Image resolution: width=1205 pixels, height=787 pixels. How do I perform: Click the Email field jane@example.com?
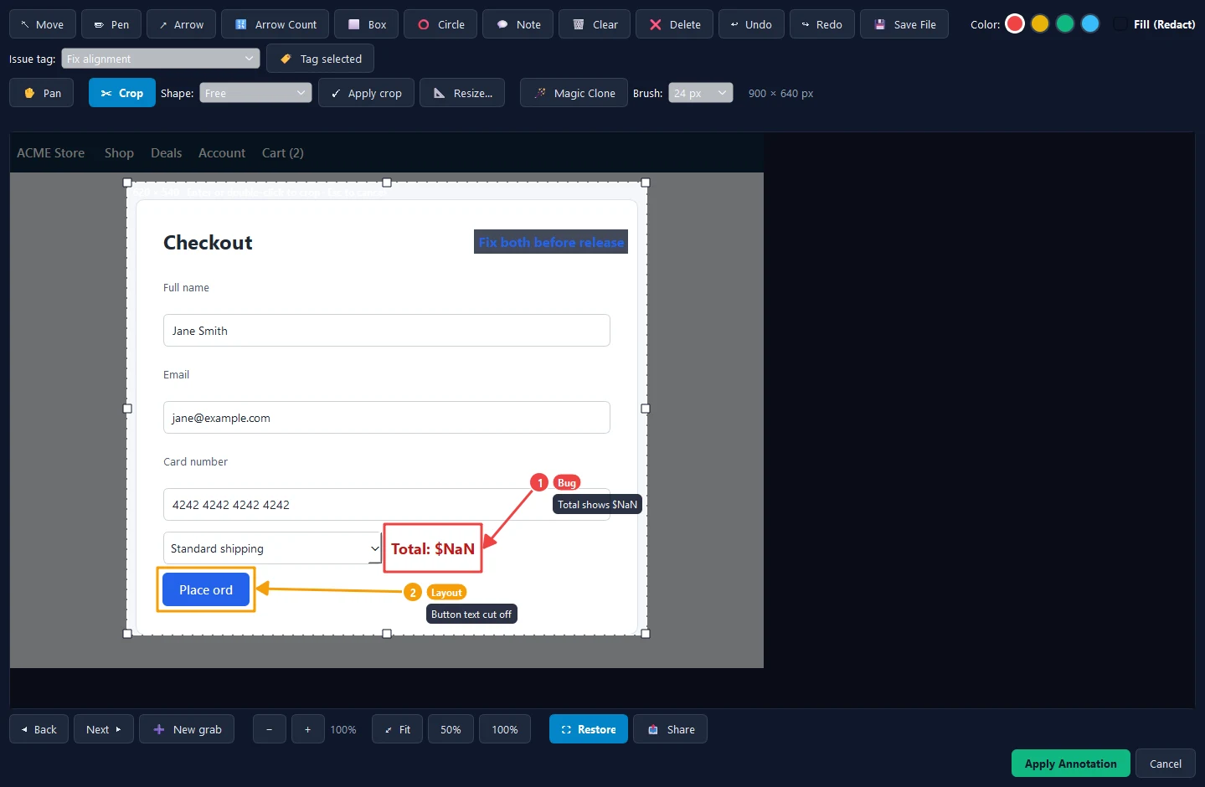coord(386,418)
